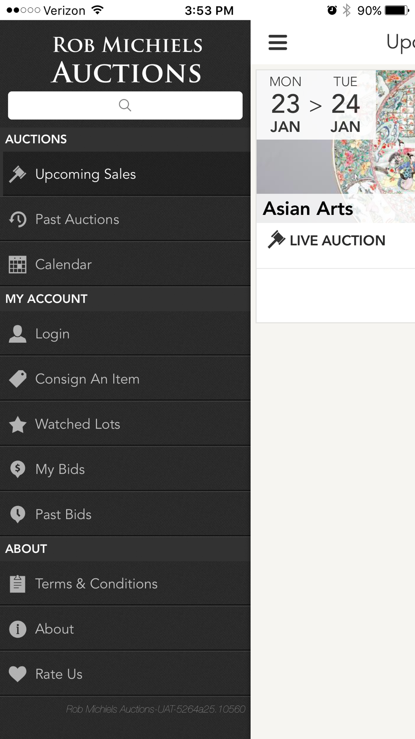Click the dollar pin icon for My Bids
Viewport: 415px width, 739px height.
tap(17, 469)
